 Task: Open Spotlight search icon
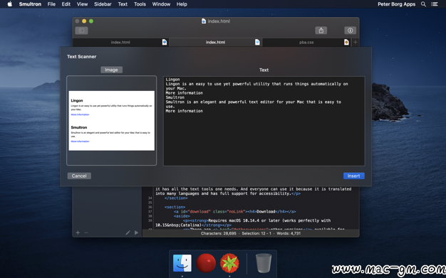423,4
